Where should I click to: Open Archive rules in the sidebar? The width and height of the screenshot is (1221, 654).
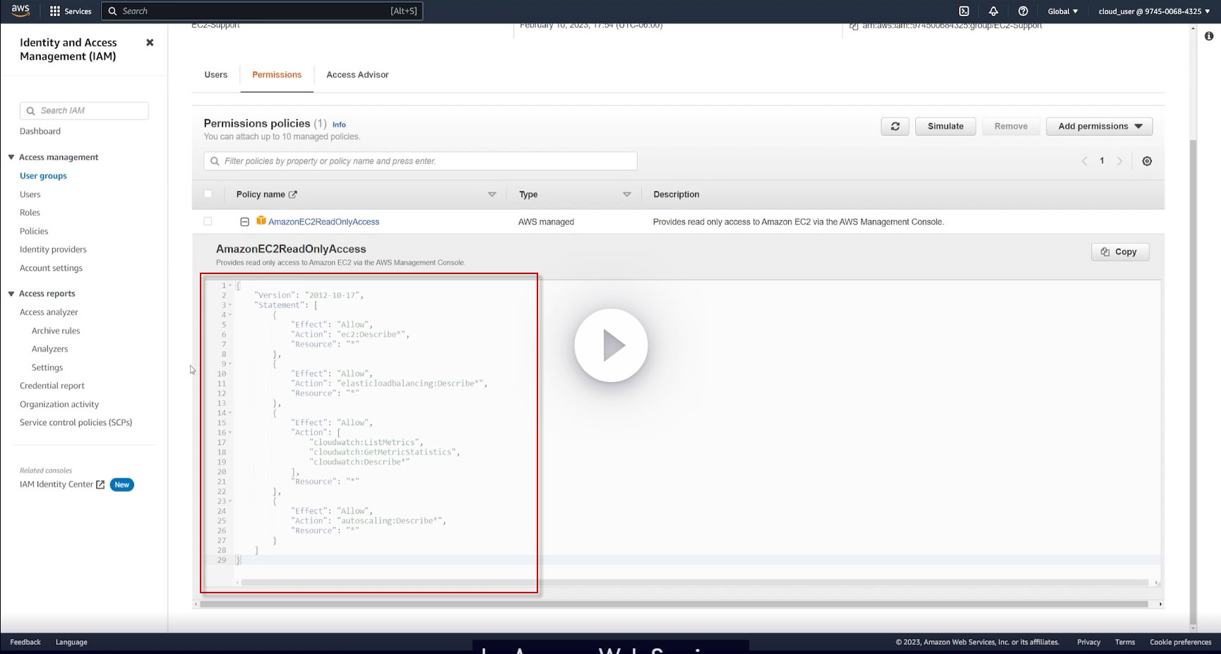56,331
